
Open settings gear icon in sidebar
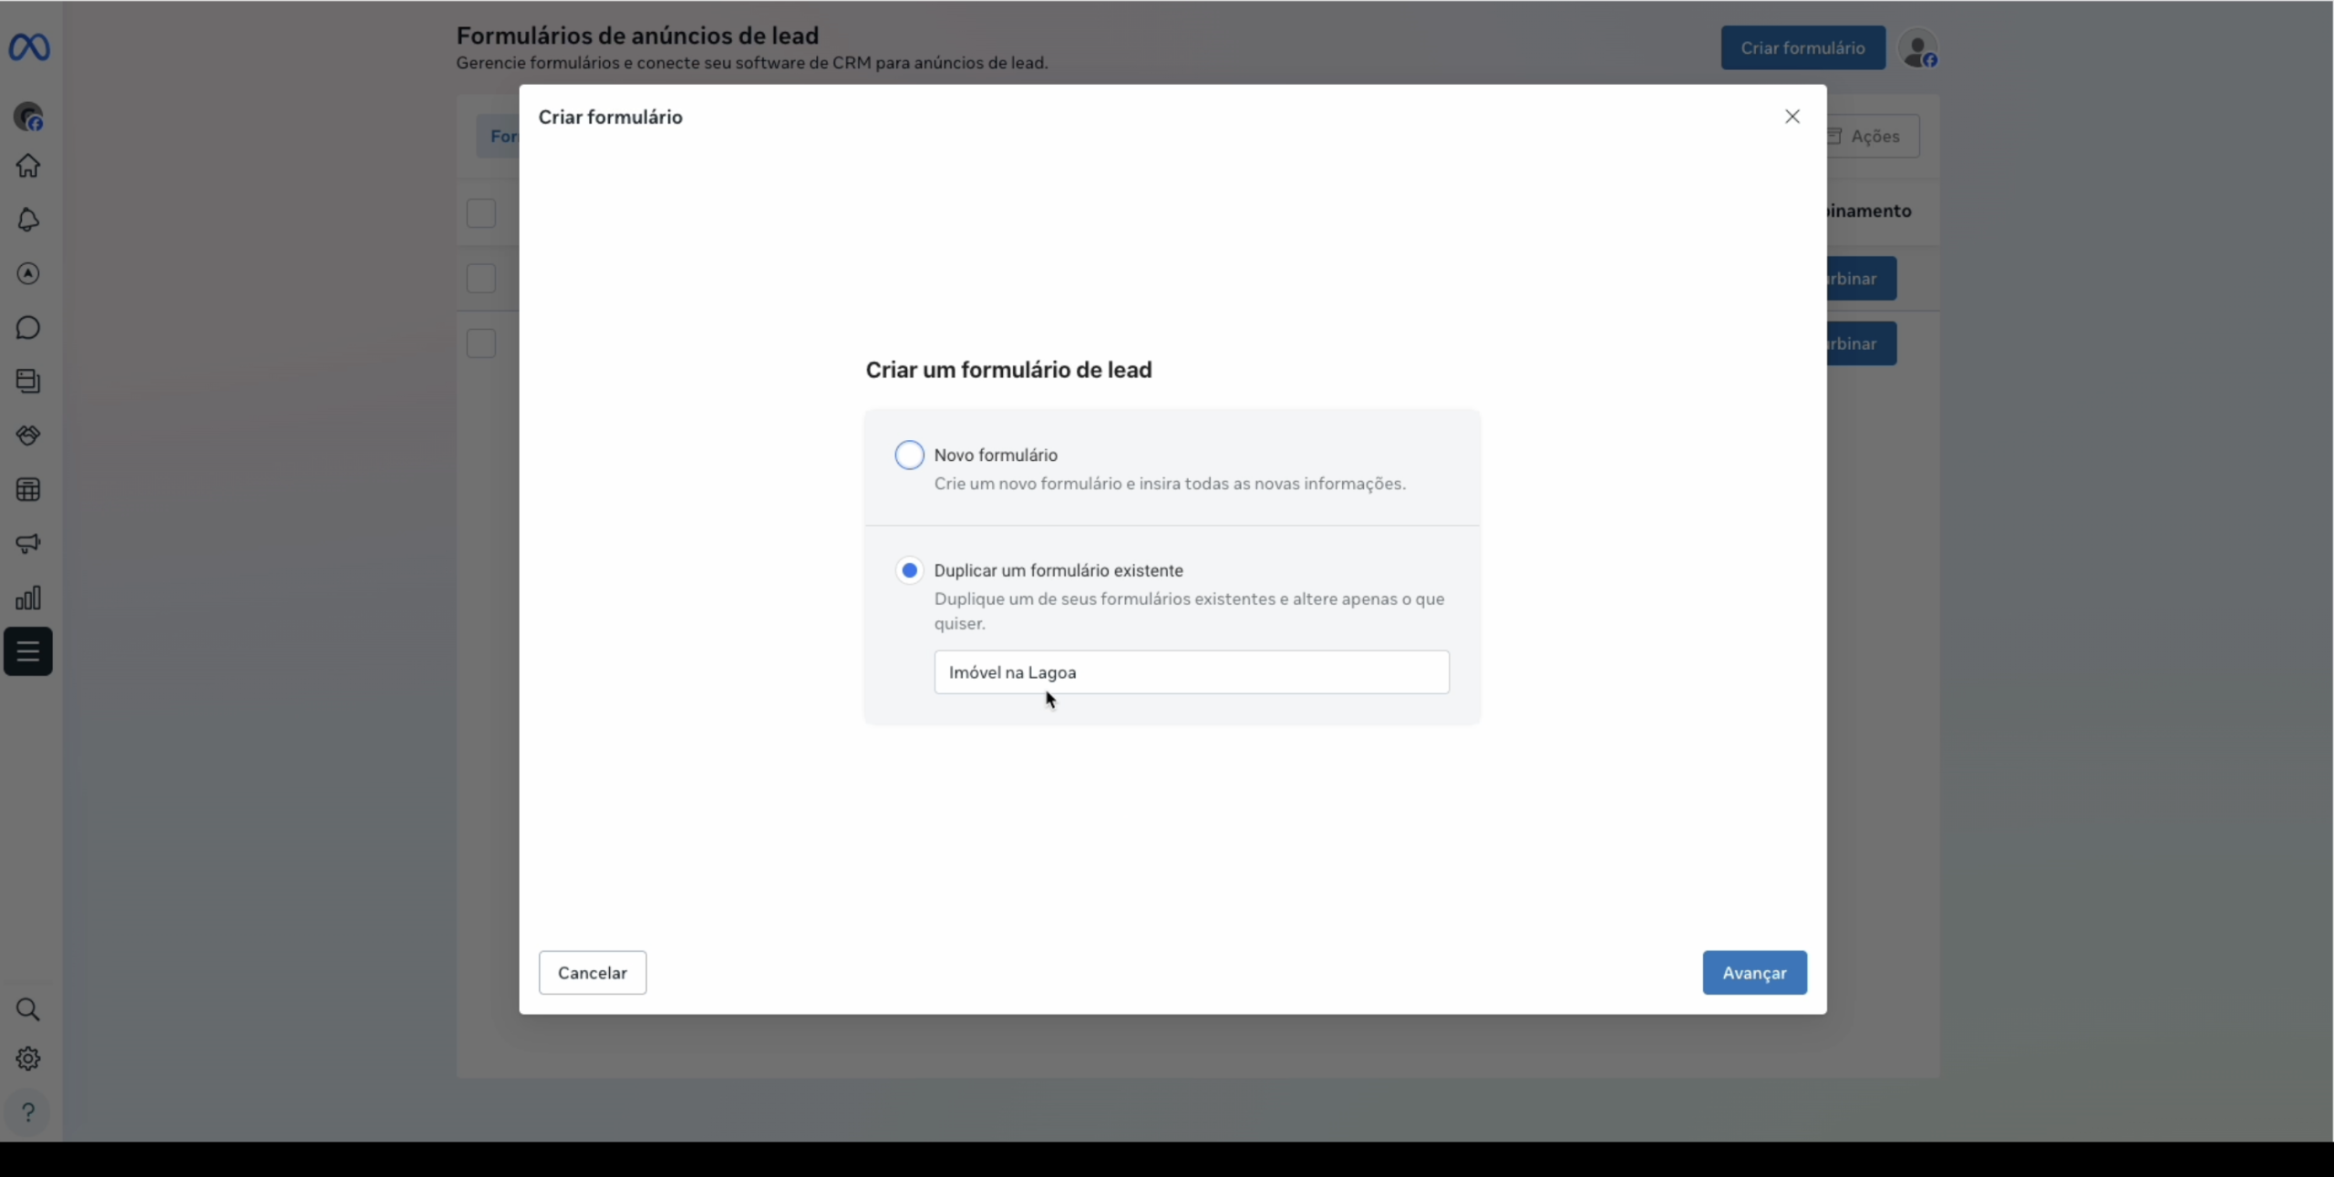(x=28, y=1059)
